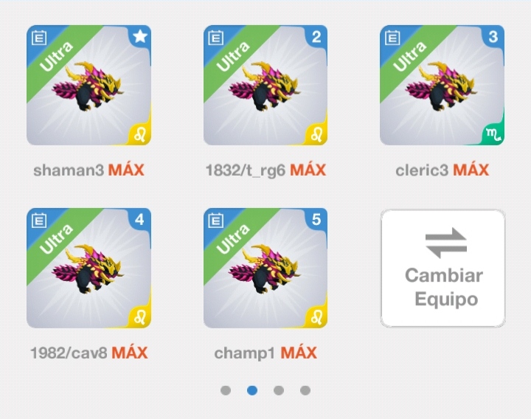This screenshot has width=531, height=419.
Task: Tap Leo zodiac badge on shaman3 card
Action: (139, 134)
